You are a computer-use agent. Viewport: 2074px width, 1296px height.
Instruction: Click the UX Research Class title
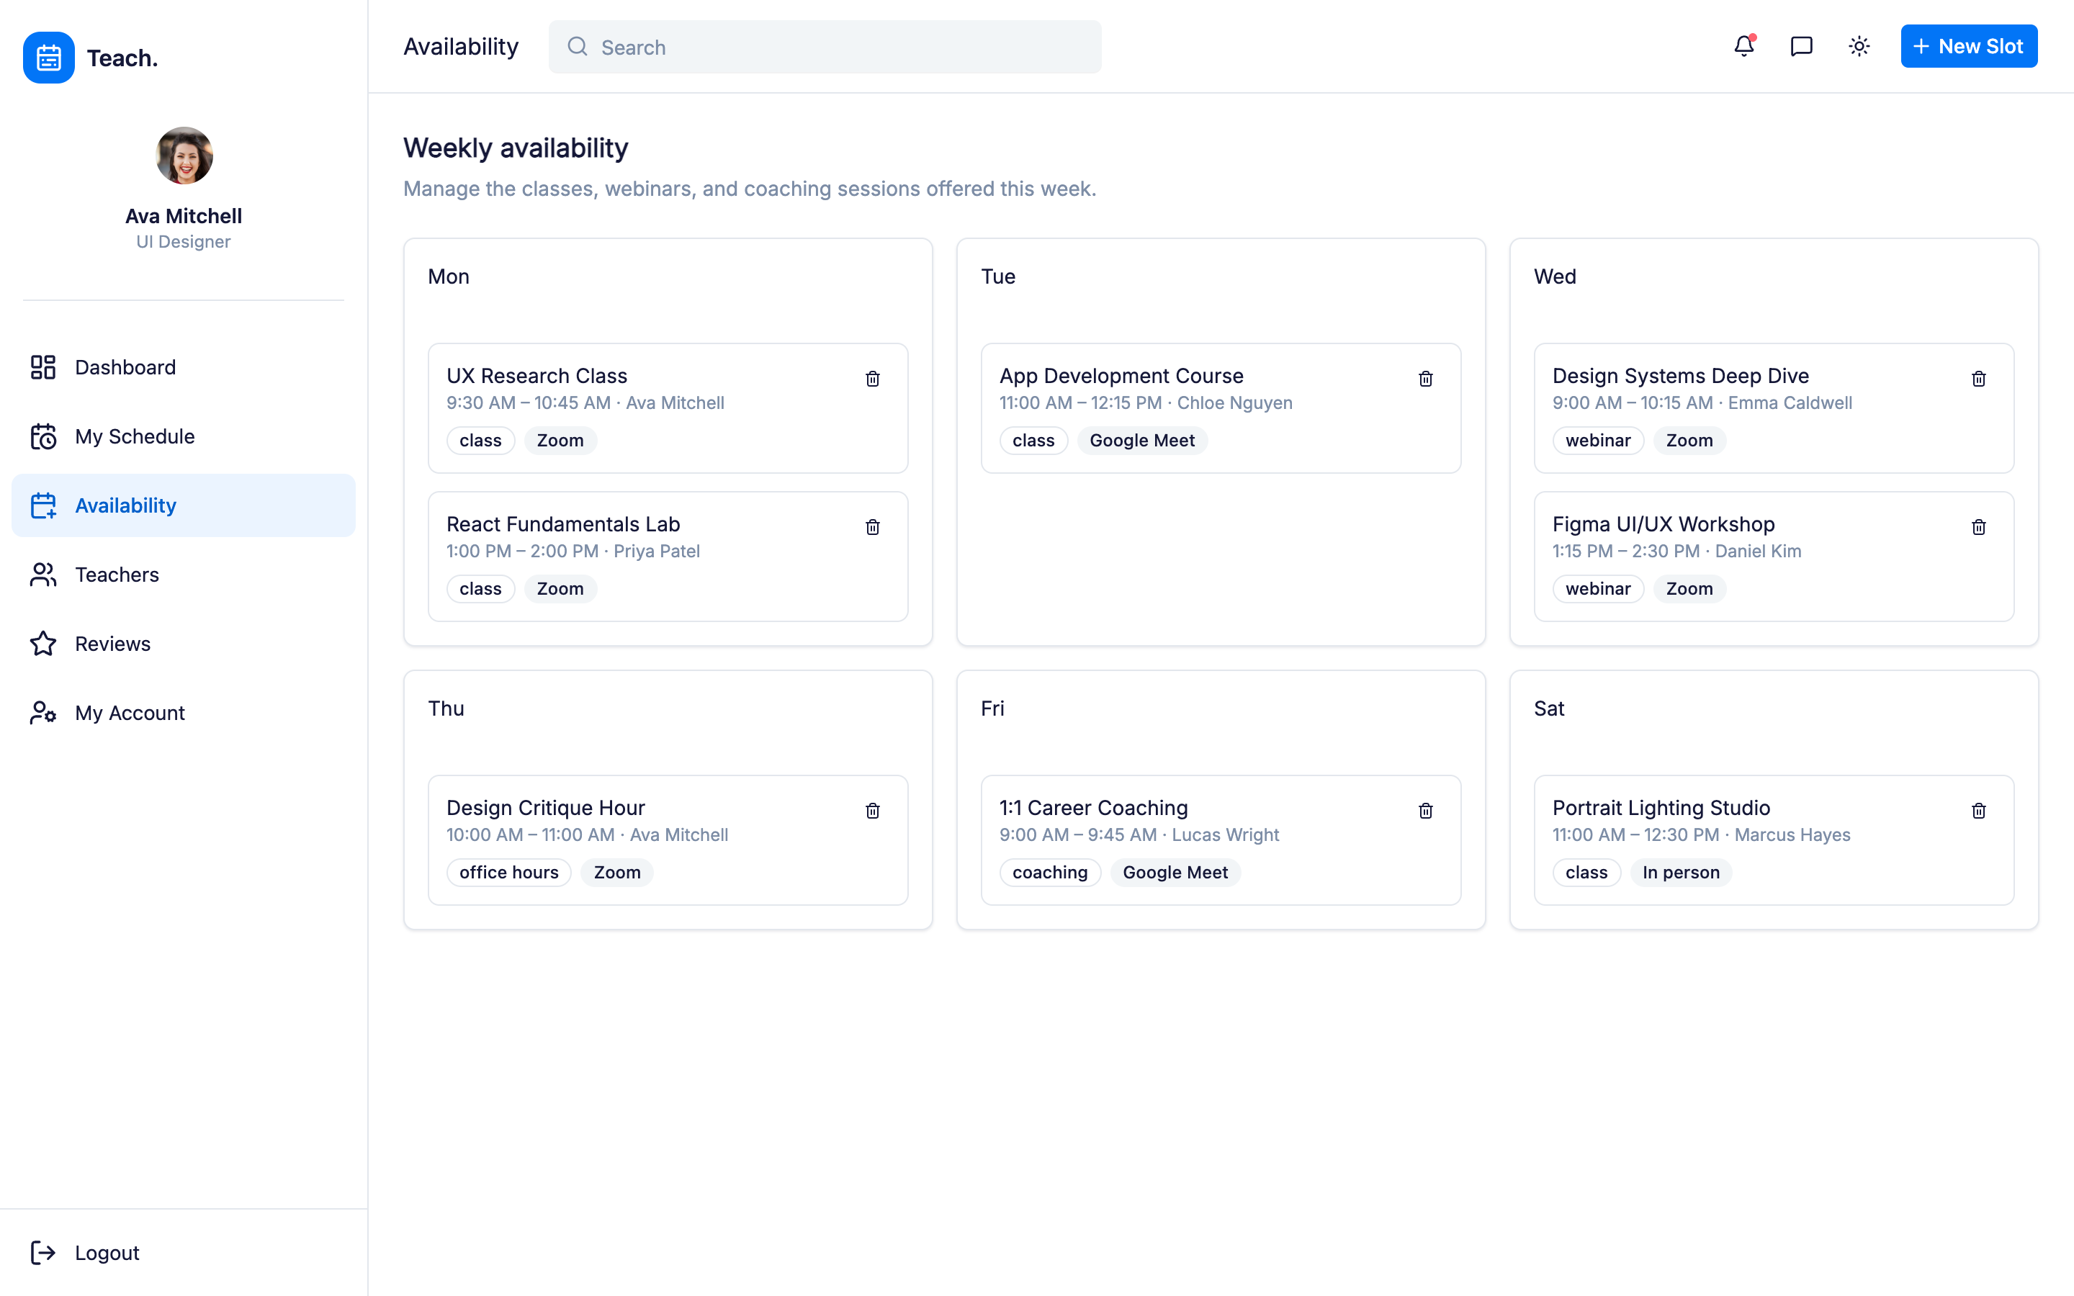(x=537, y=375)
